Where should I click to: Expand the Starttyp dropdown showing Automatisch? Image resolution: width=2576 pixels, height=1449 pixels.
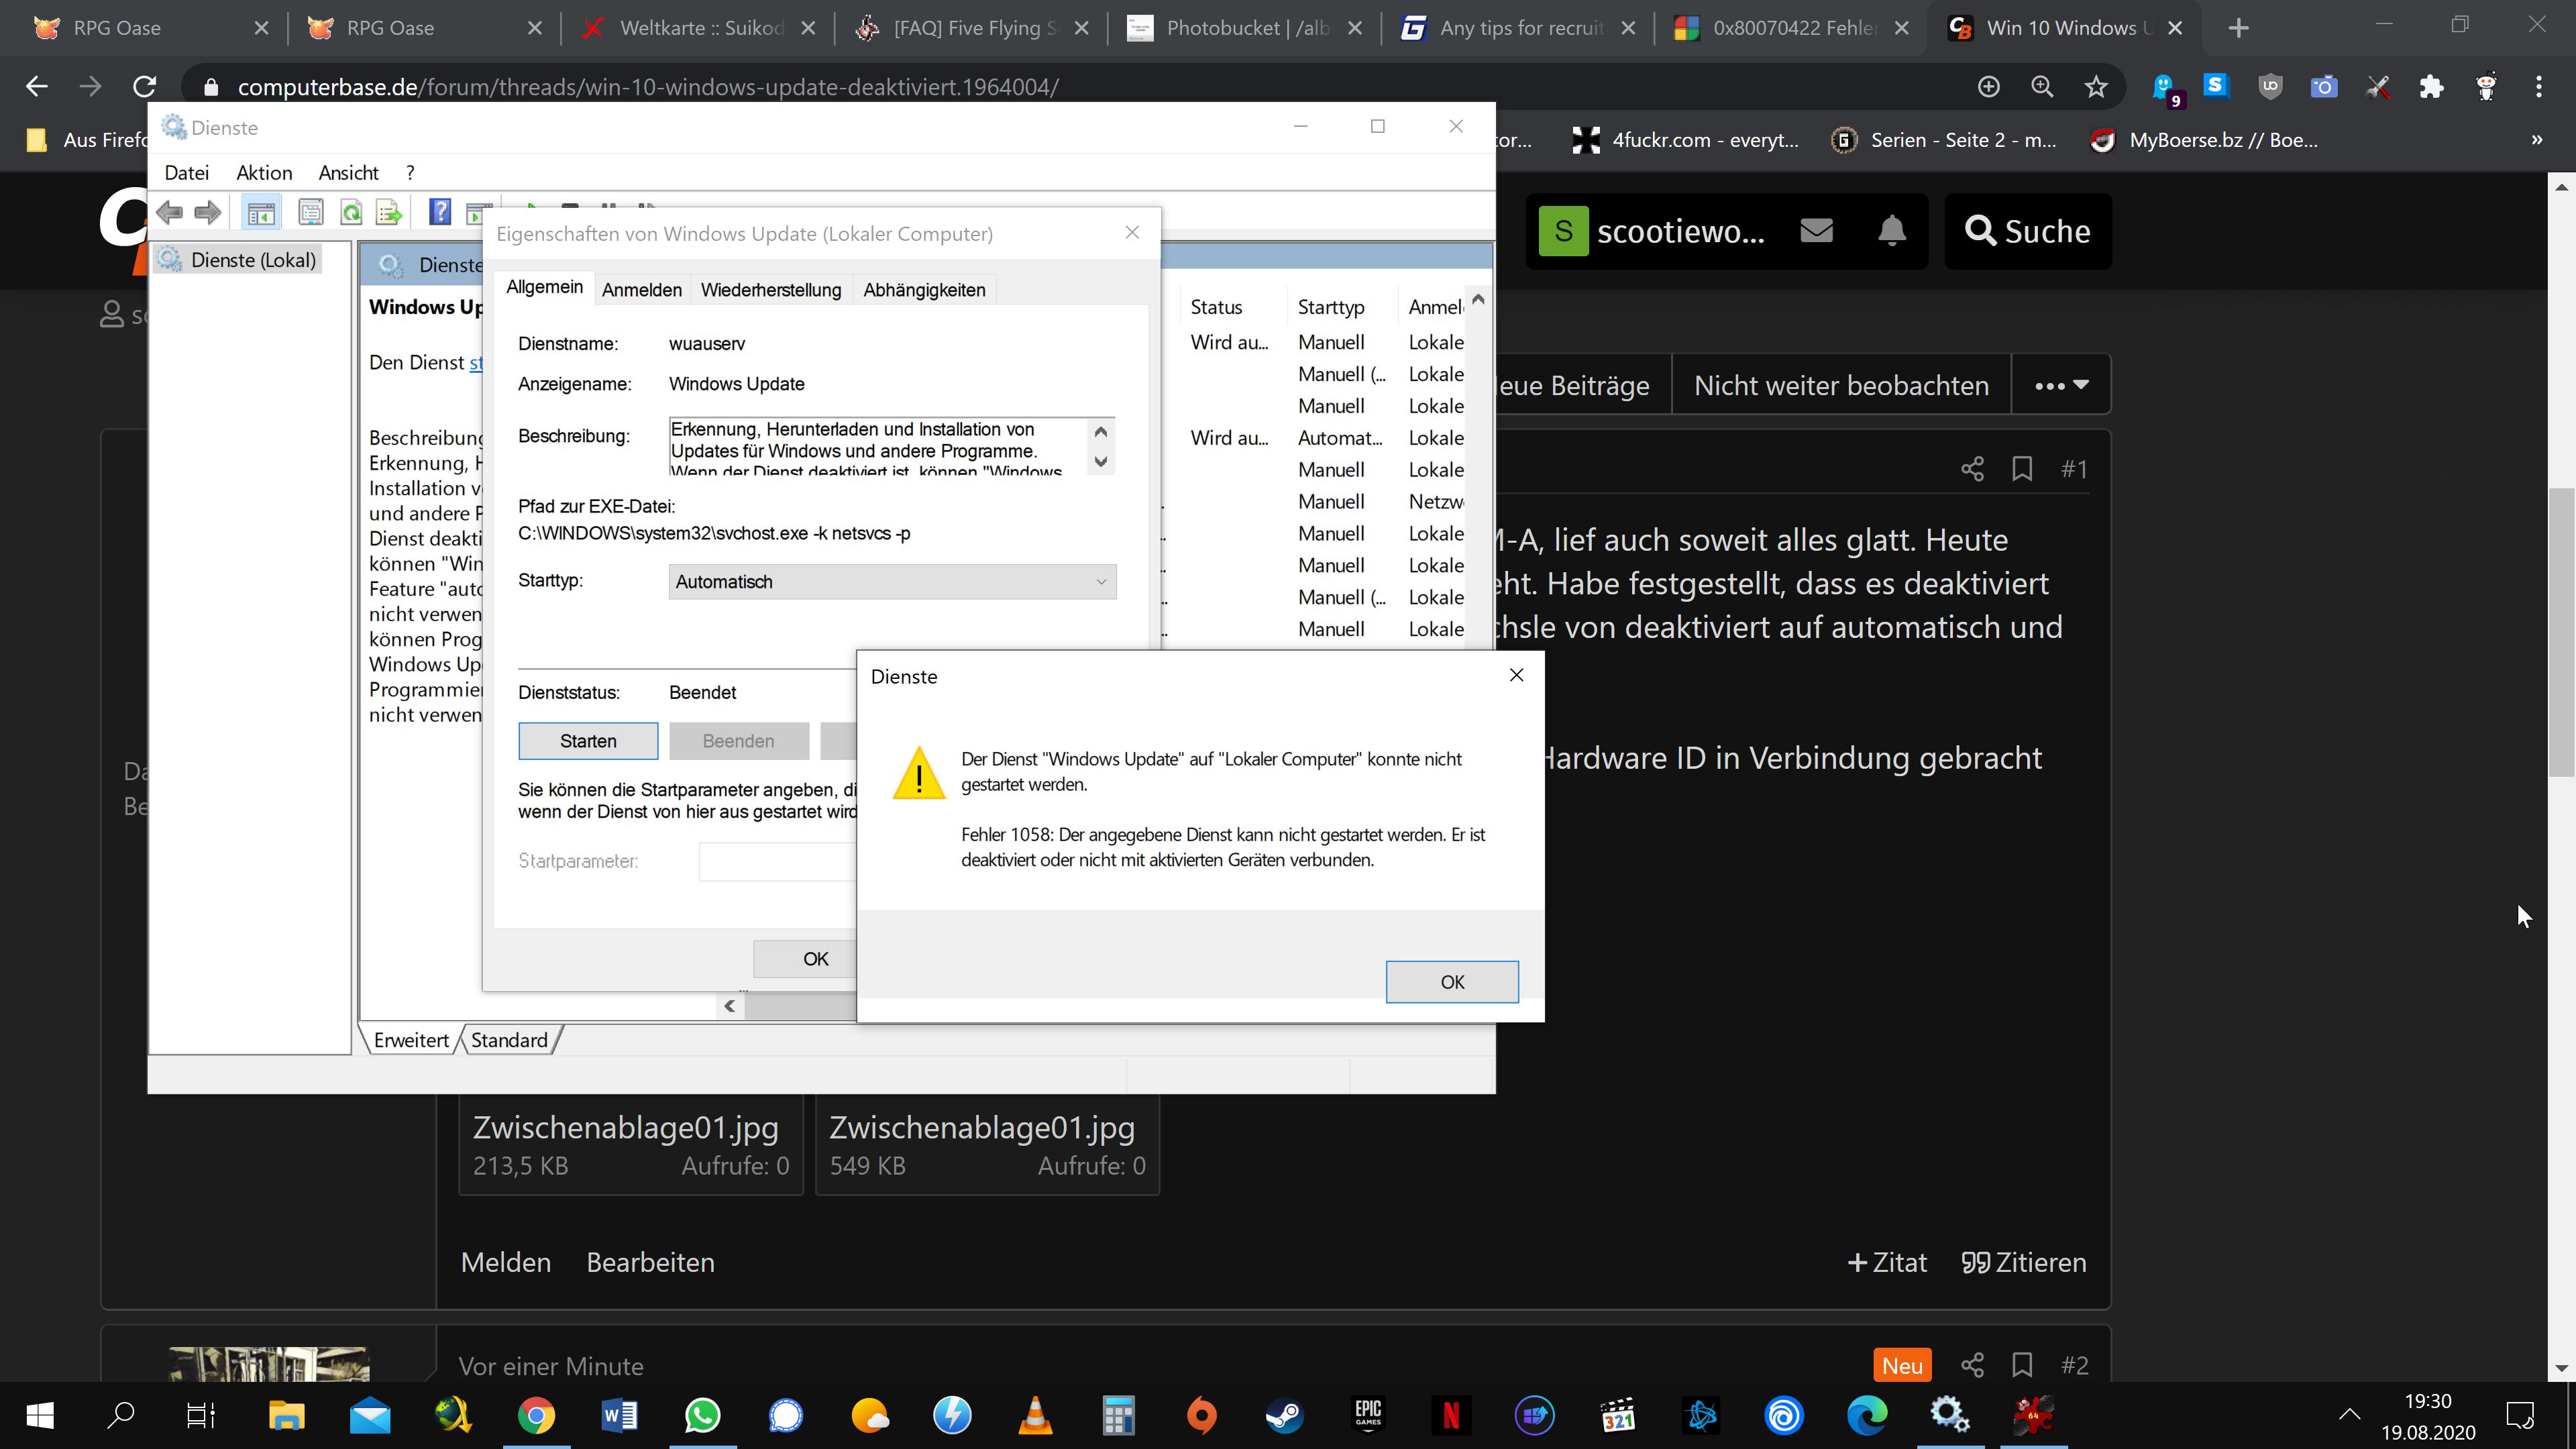point(891,582)
